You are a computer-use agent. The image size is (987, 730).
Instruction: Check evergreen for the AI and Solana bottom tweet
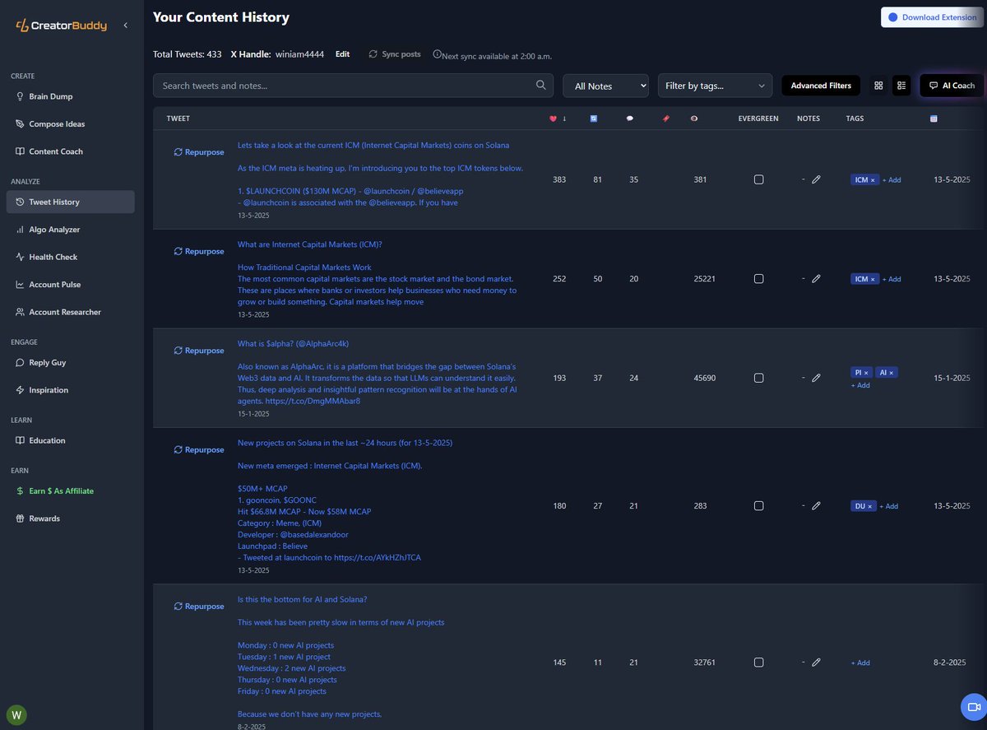758,663
